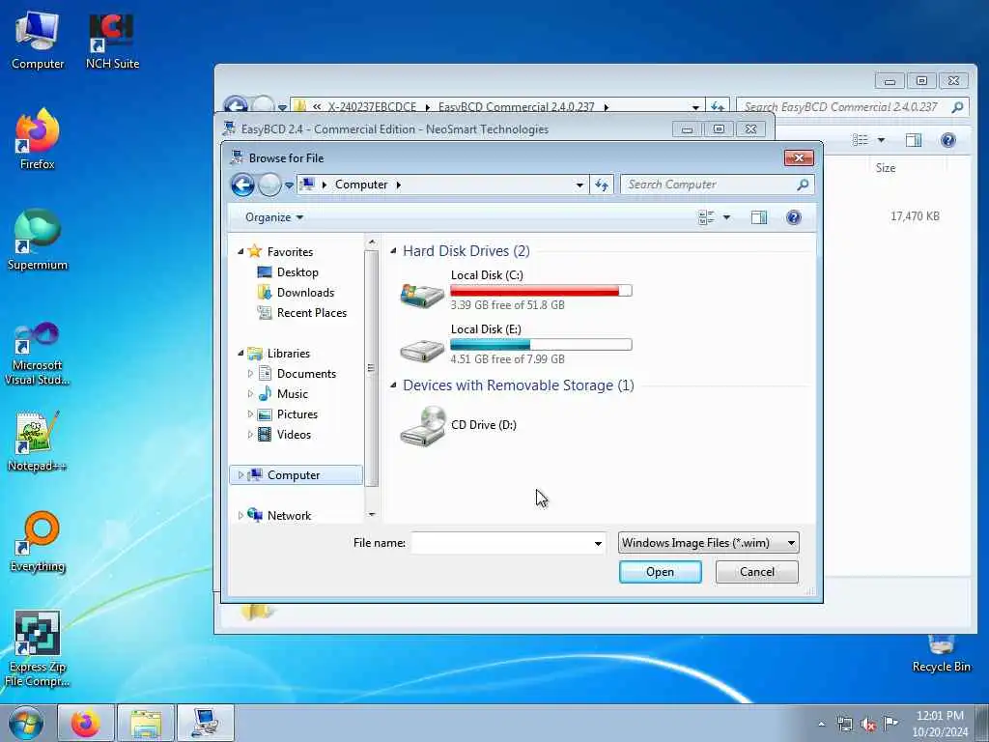Switch to Windows Explorer in the taskbar
Viewport: 989px width, 742px height.
point(146,723)
